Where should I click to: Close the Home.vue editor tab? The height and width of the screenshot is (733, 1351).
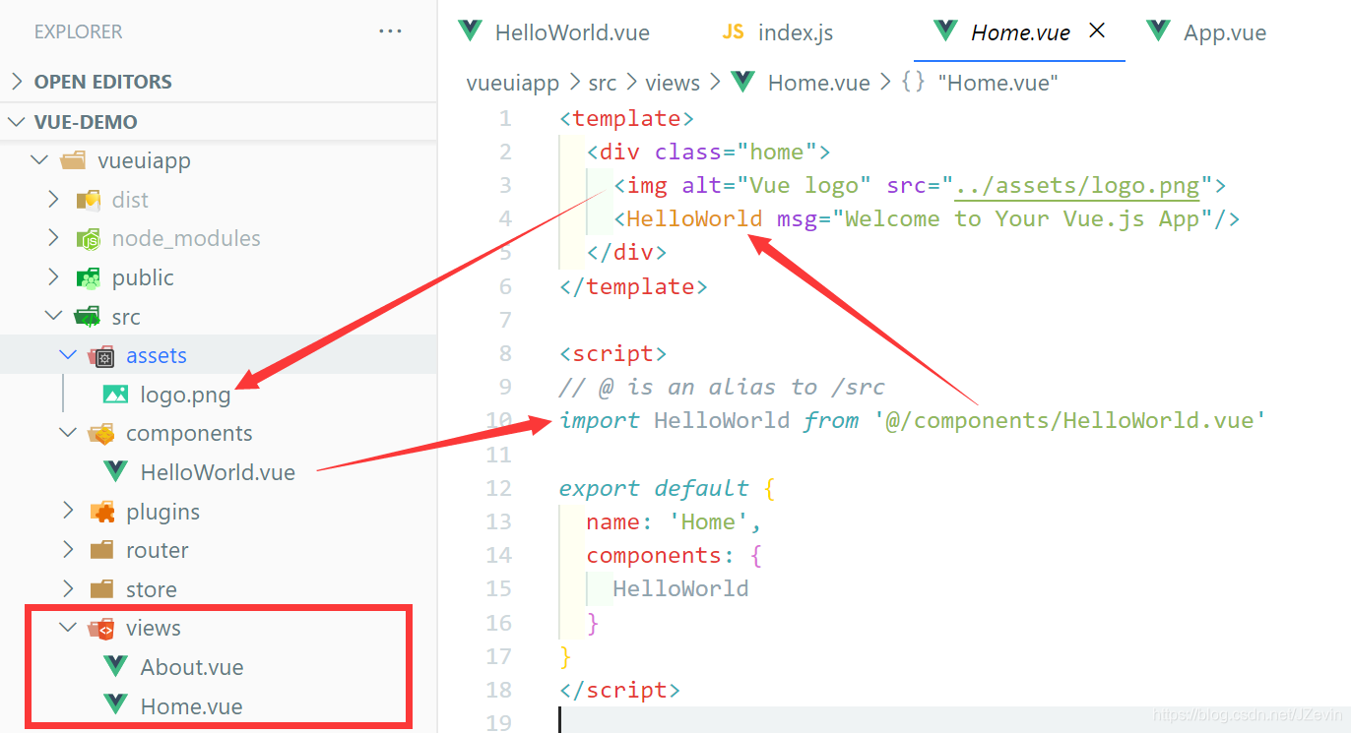point(1097,31)
